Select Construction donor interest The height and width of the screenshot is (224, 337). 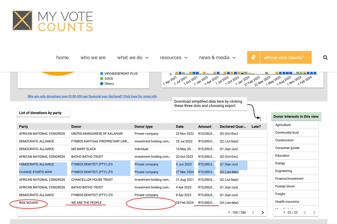point(296,140)
